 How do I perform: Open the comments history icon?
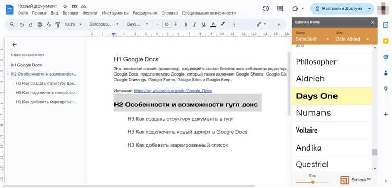[x=280, y=9]
